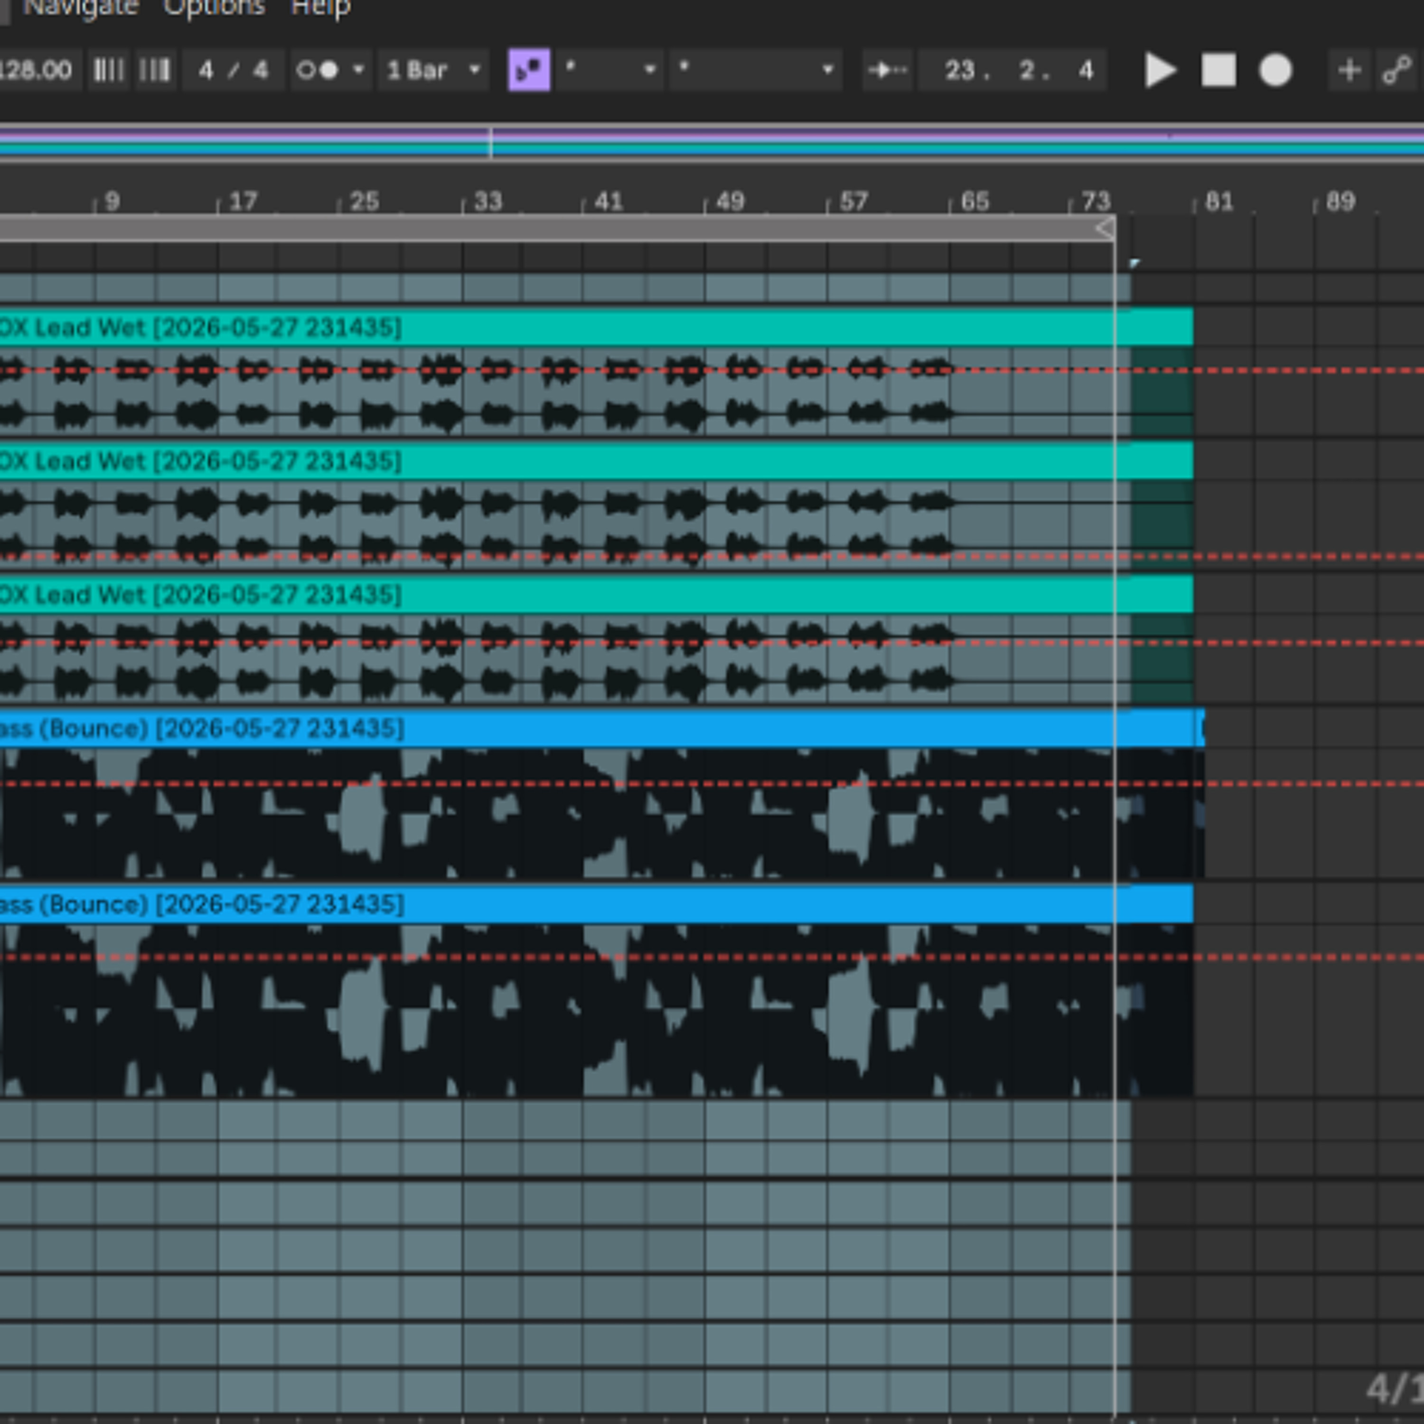Open the Options menu

215,8
